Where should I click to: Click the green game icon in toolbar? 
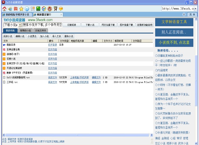(38, 9)
